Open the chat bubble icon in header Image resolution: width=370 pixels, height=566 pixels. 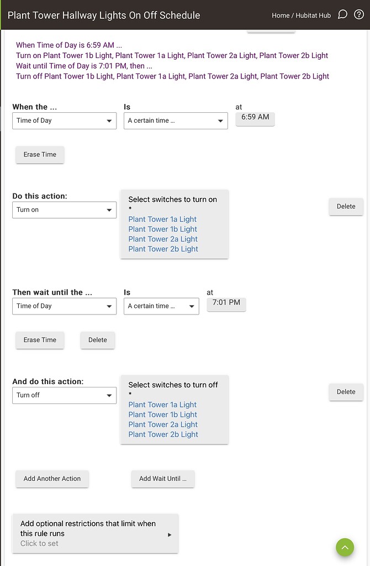(342, 14)
